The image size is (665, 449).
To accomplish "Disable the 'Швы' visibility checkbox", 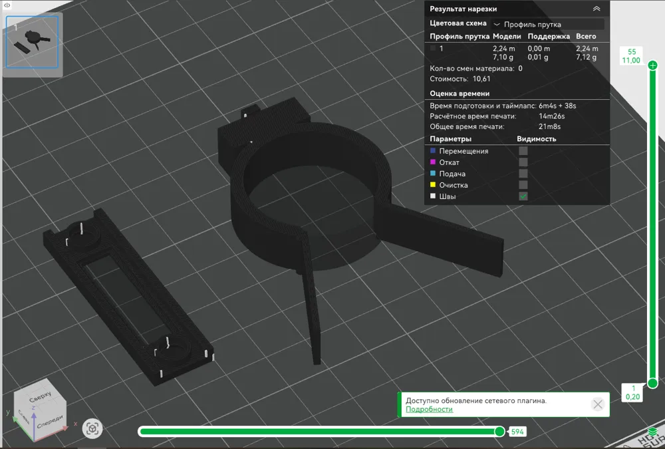I will coord(523,196).
